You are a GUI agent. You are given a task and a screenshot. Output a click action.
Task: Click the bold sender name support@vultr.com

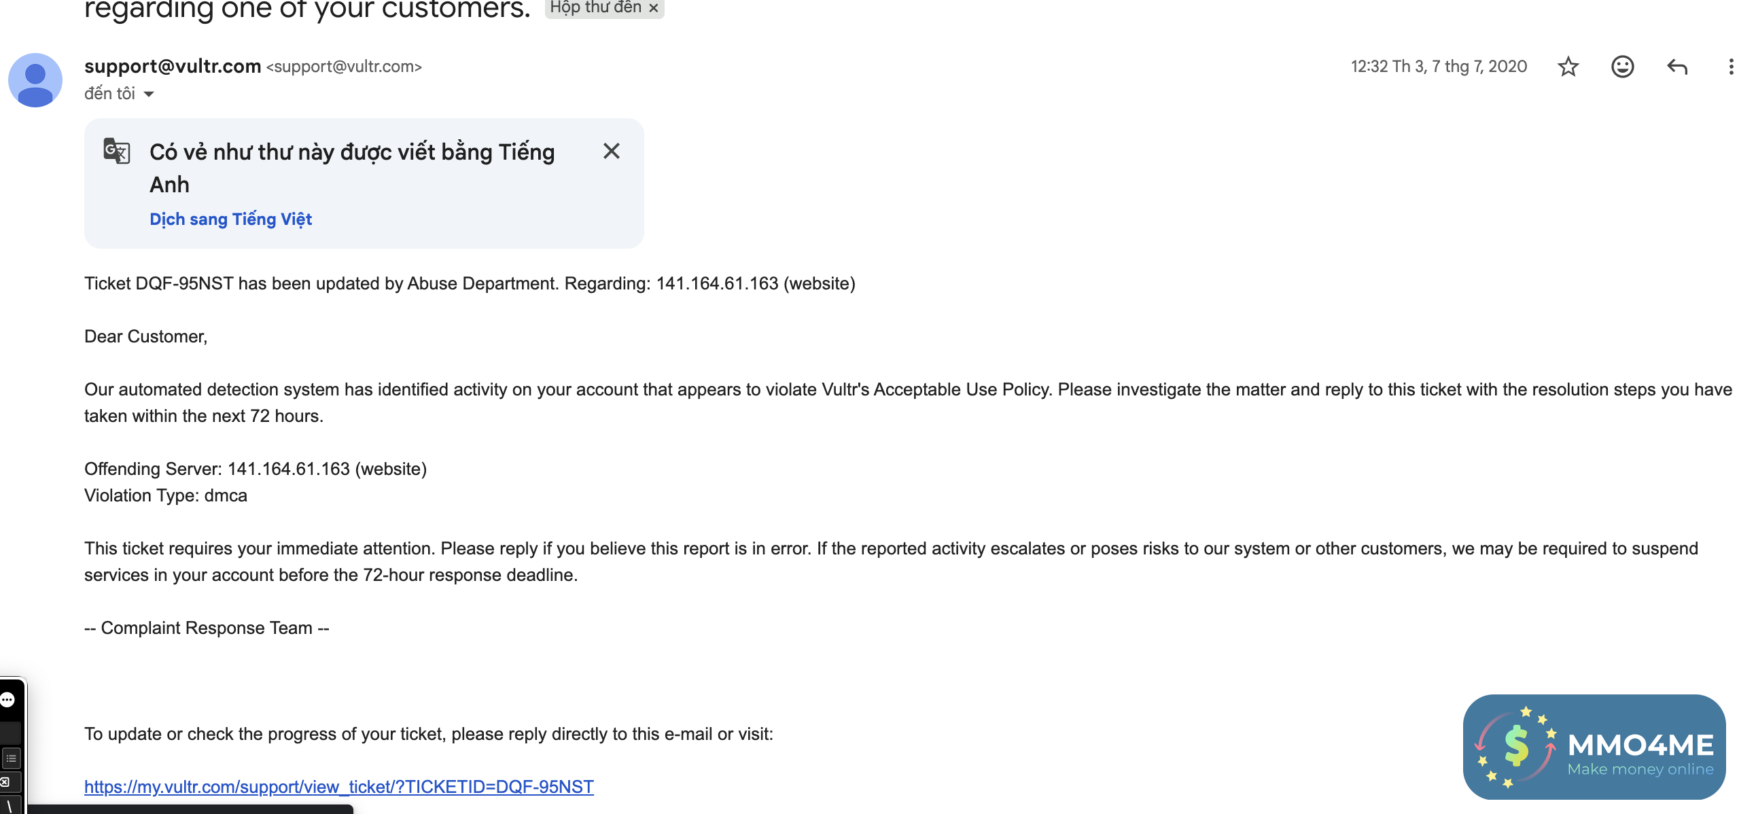pyautogui.click(x=173, y=66)
